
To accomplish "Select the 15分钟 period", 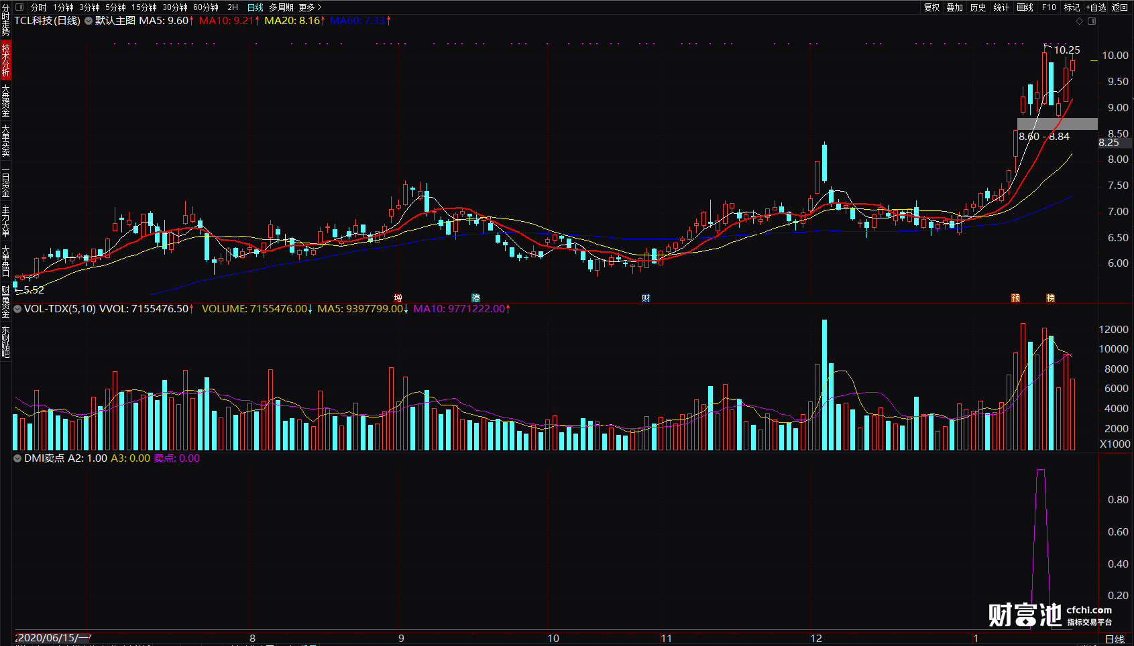I will (144, 7).
